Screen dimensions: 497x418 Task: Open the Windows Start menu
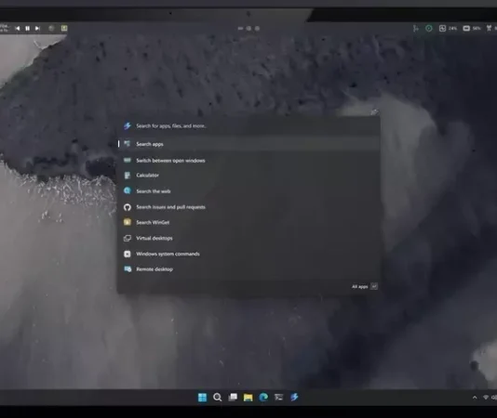point(202,398)
